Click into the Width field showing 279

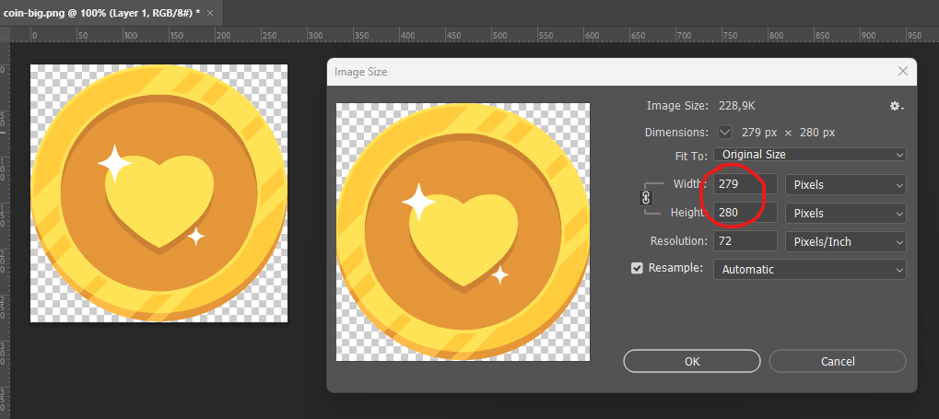click(745, 185)
